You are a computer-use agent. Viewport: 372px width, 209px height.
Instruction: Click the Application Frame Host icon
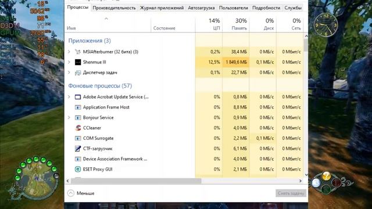coord(78,107)
